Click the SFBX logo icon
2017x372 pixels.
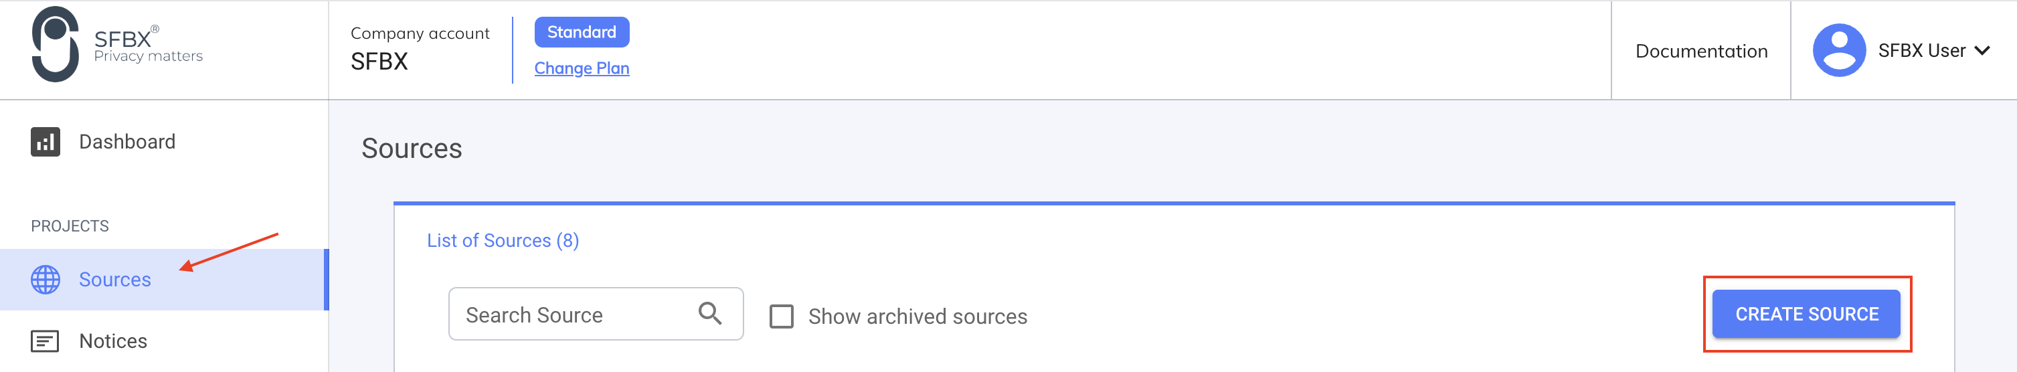pyautogui.click(x=55, y=44)
